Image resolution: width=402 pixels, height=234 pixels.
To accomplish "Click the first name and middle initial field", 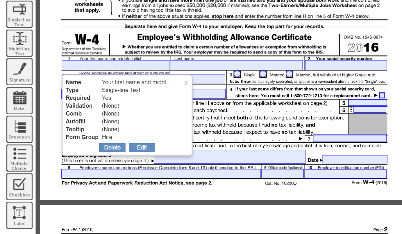I will pyautogui.click(x=115, y=65).
